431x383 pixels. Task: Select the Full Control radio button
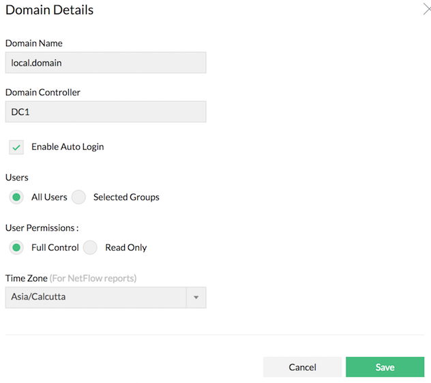click(17, 248)
